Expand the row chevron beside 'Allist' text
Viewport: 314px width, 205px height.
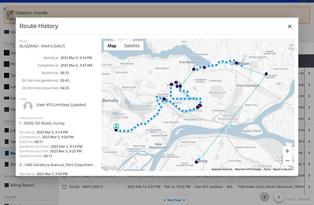pyautogui.click(x=309, y=107)
